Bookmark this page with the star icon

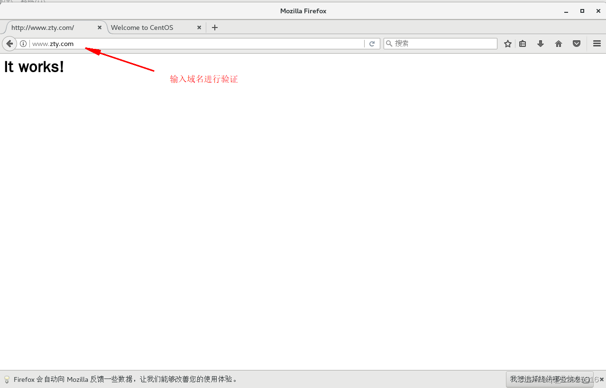(508, 44)
